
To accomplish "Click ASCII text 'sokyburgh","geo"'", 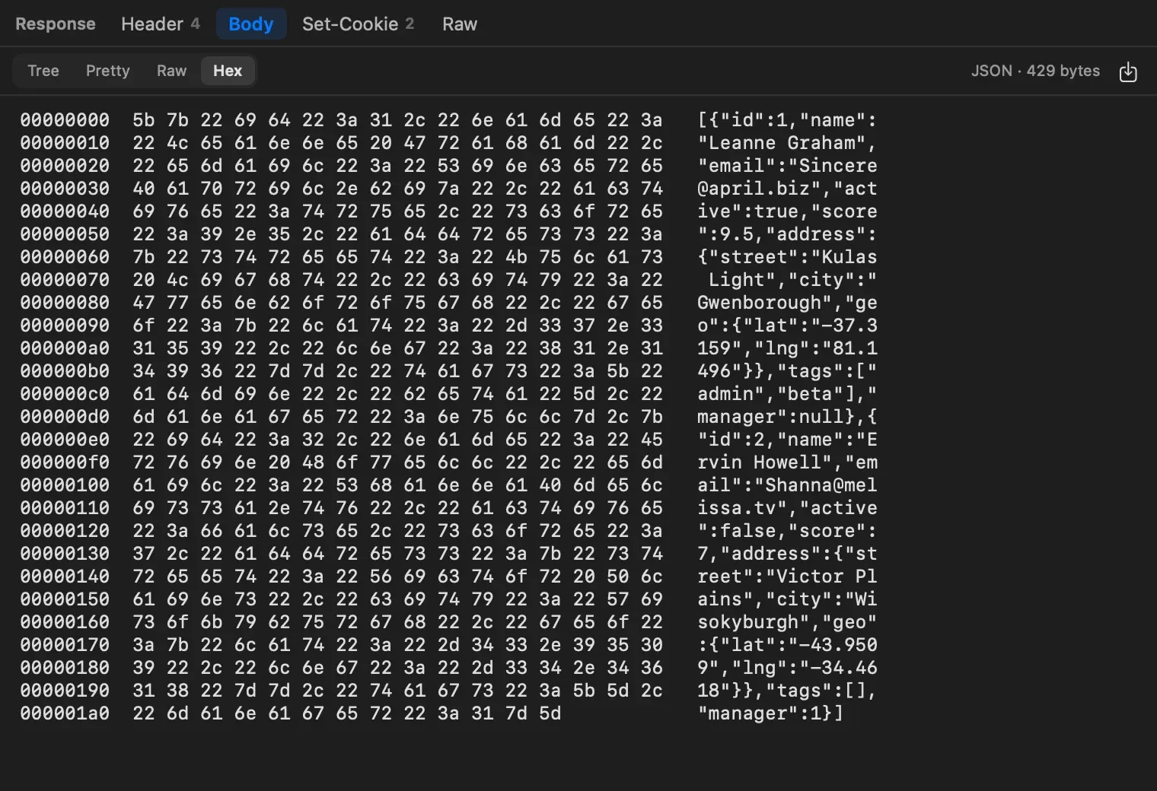I will (x=787, y=622).
